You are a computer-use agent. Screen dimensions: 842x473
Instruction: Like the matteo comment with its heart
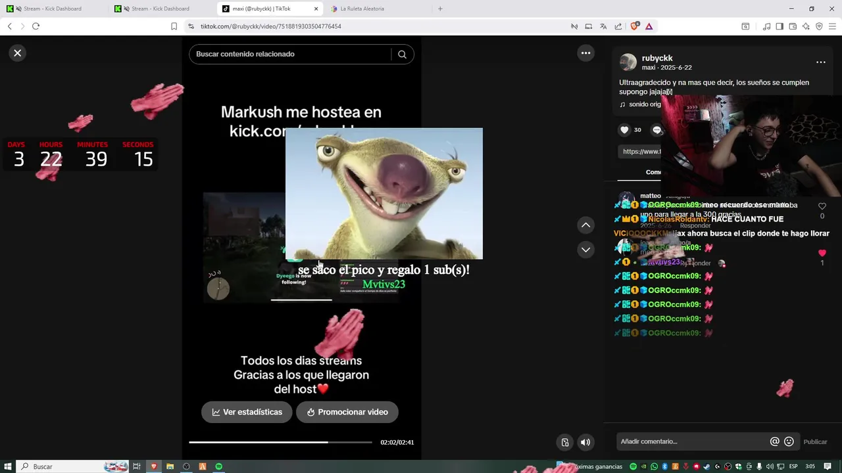[822, 206]
